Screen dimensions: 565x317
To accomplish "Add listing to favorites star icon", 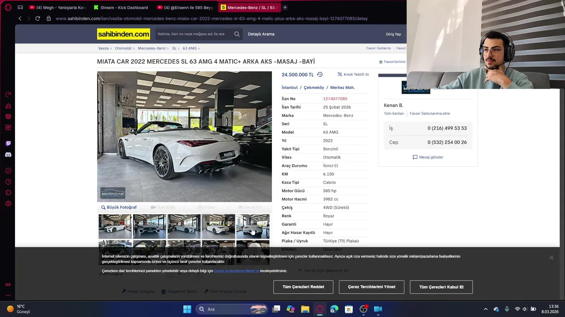I will pyautogui.click(x=380, y=62).
